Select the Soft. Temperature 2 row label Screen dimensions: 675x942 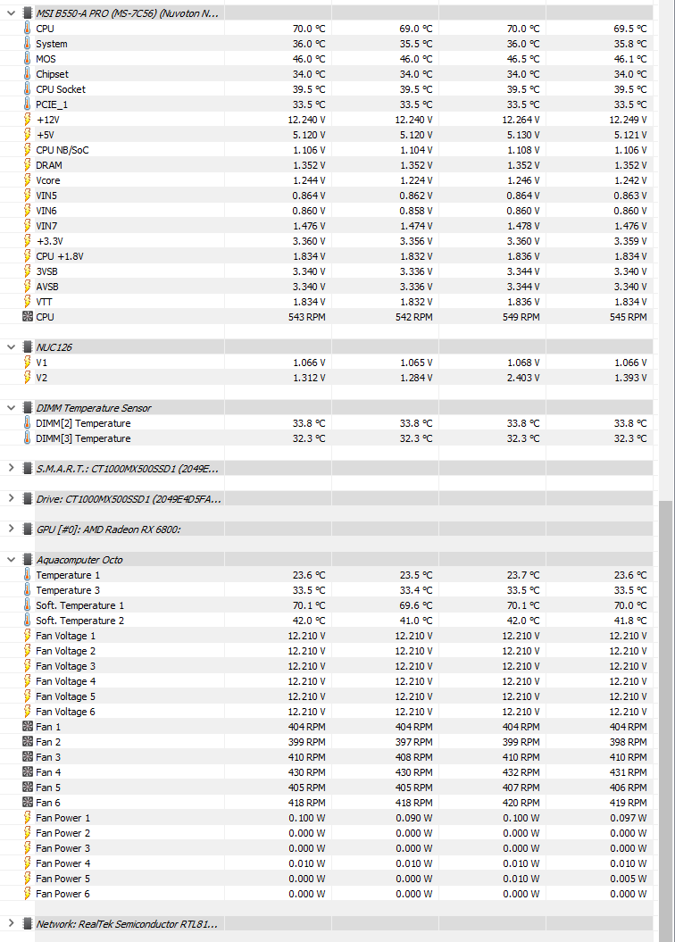(79, 620)
